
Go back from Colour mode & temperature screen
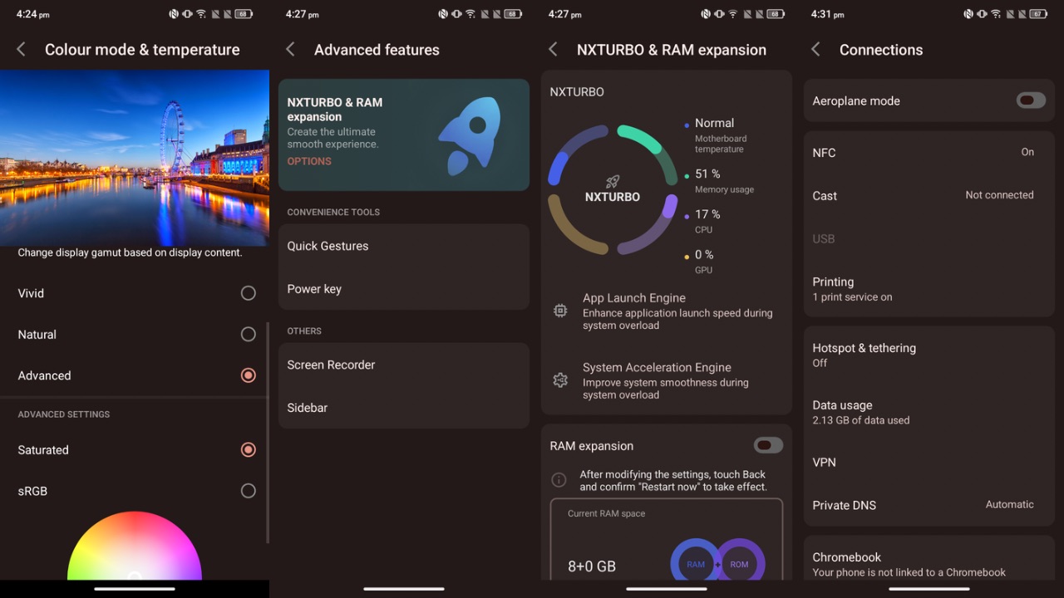(22, 50)
